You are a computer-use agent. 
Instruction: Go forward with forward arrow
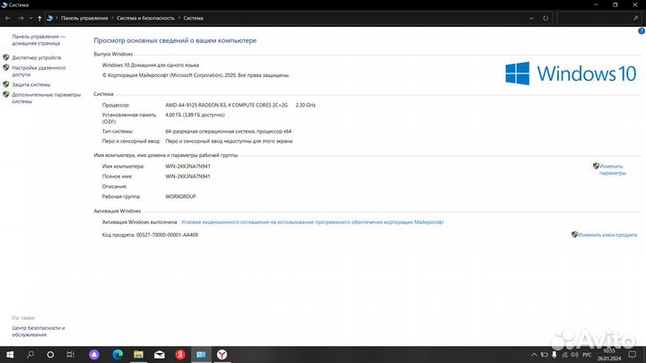point(21,18)
